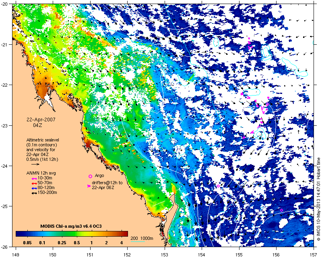Click the -25 latitude axis label

[x=4, y=206]
